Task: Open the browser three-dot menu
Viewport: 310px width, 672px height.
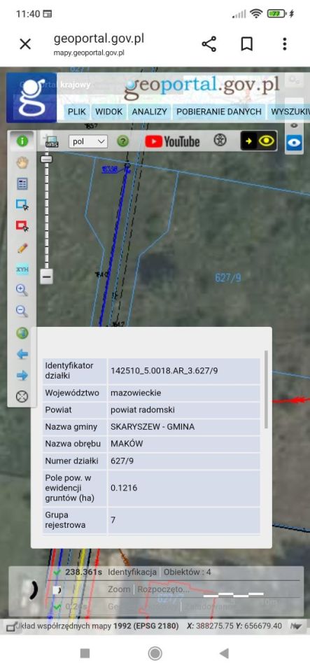Action: (x=285, y=43)
